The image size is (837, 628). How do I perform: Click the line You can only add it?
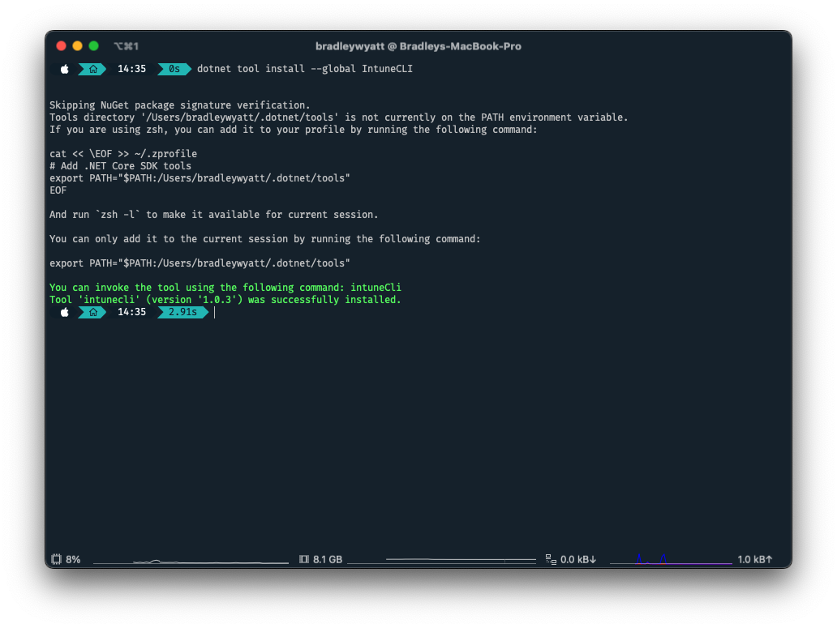[x=265, y=239]
